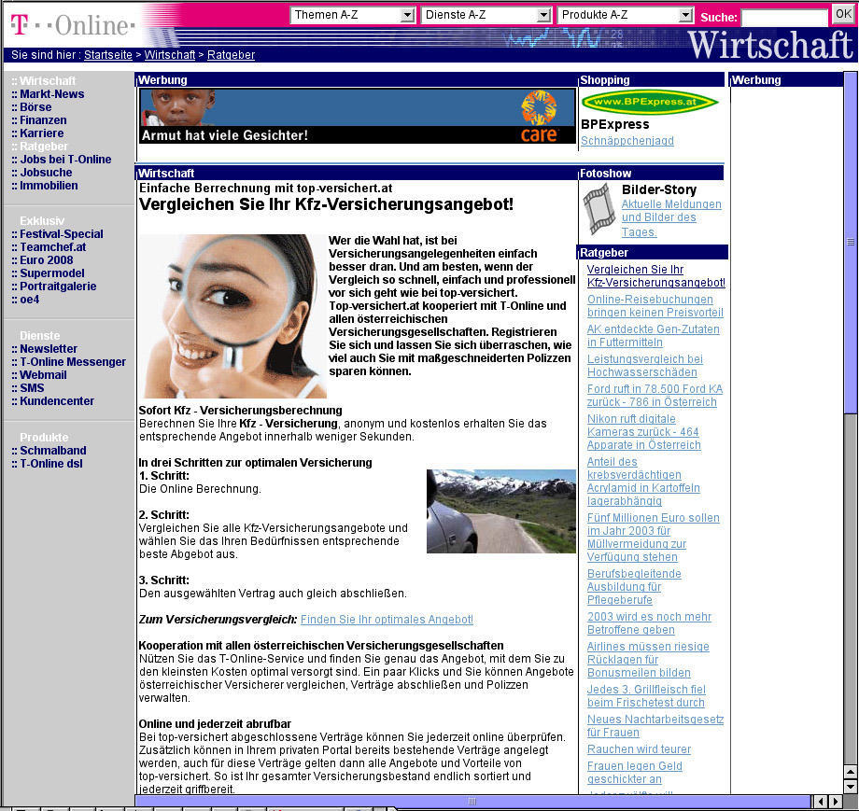Click the care banner advertisement

(x=358, y=116)
